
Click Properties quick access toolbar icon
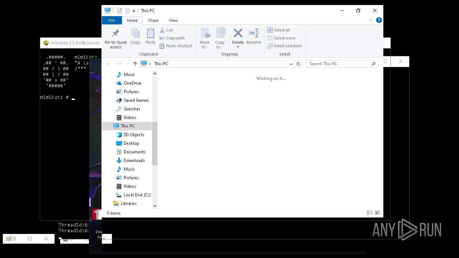pyautogui.click(x=119, y=11)
